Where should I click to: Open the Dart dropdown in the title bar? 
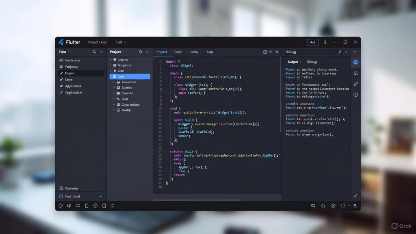[x=121, y=42]
